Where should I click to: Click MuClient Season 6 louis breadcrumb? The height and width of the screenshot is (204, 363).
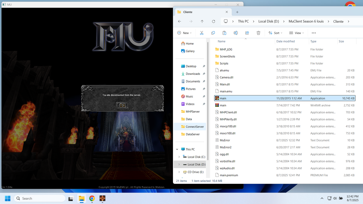(306, 21)
